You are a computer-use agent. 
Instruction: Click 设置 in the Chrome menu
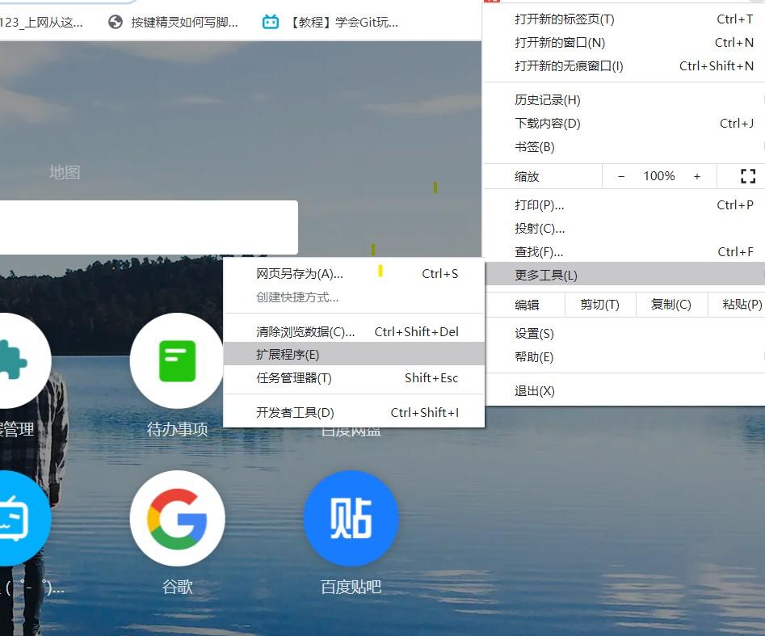(535, 333)
